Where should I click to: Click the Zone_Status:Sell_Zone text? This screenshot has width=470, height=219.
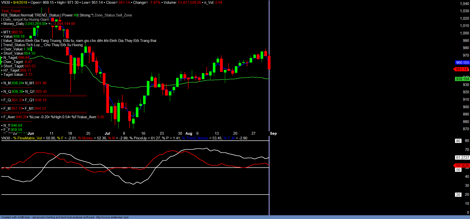tap(113, 15)
